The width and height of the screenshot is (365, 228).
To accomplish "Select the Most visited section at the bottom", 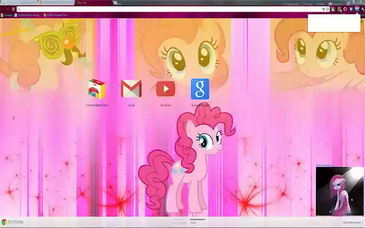I will click(180, 222).
